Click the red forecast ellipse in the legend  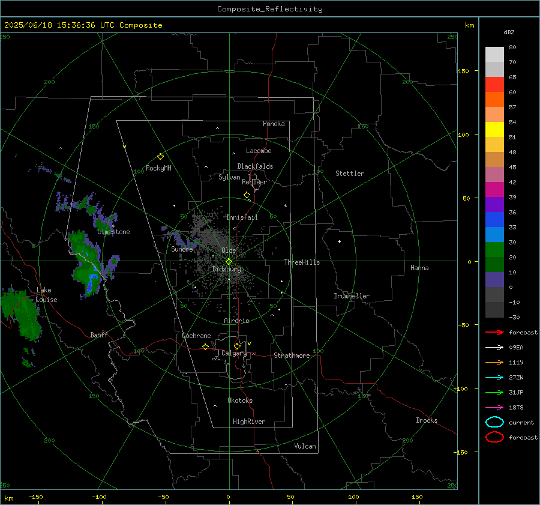point(494,437)
